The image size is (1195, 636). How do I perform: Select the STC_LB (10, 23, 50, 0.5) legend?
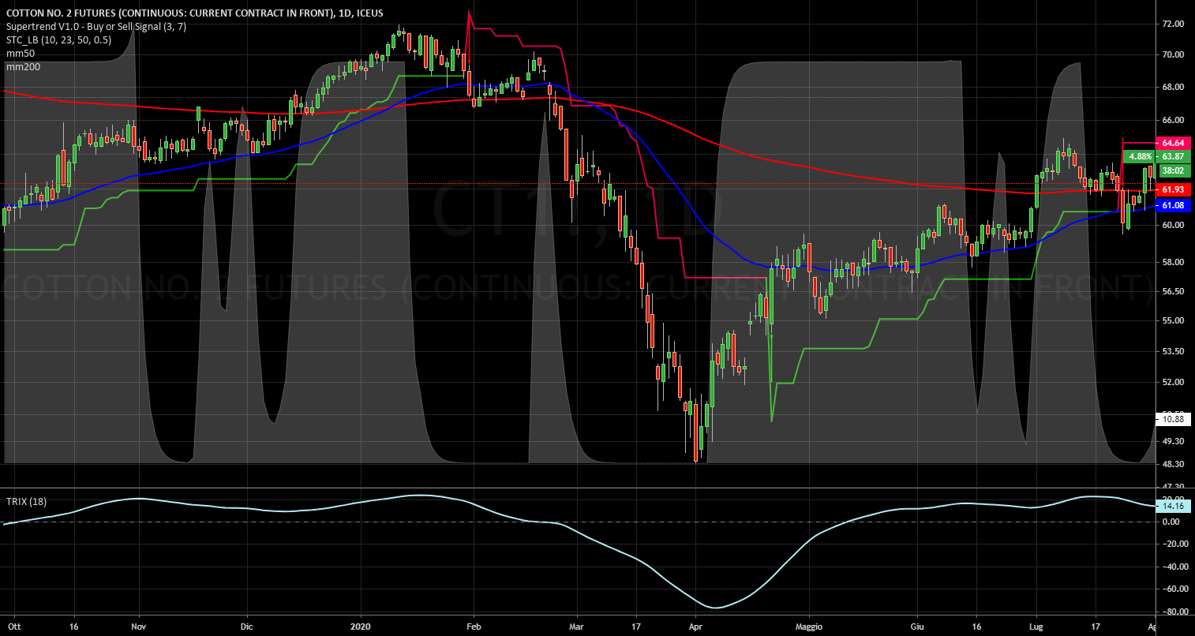pos(58,40)
